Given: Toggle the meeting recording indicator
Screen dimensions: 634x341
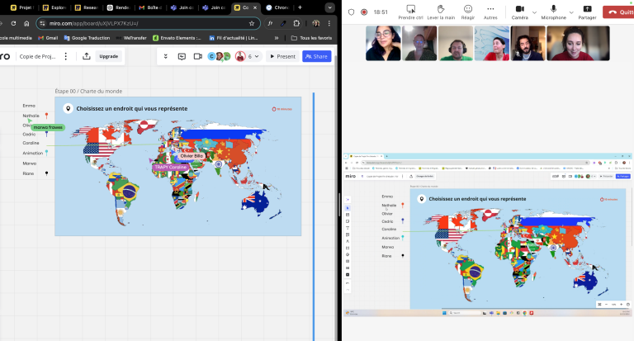Looking at the screenshot, I should (364, 12).
